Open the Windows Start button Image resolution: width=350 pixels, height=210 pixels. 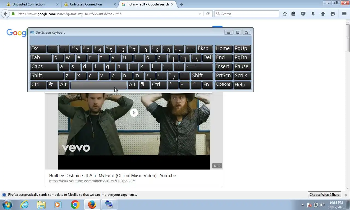[x=8, y=205]
